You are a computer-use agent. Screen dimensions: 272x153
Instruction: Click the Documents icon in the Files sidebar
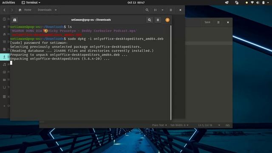5,49
